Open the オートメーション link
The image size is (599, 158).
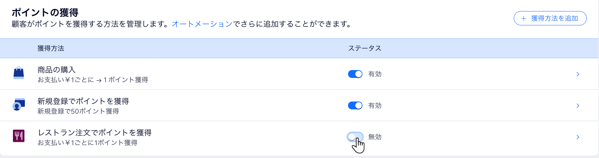(202, 24)
